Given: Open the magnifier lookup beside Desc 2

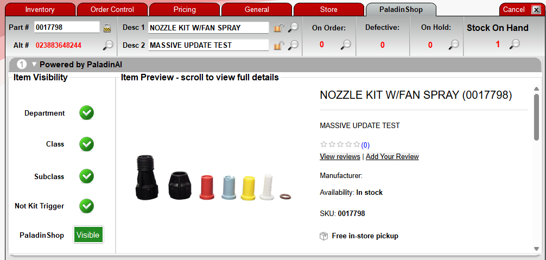Looking at the screenshot, I should point(293,45).
